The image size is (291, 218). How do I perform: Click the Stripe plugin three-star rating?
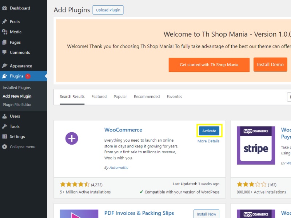251,185
